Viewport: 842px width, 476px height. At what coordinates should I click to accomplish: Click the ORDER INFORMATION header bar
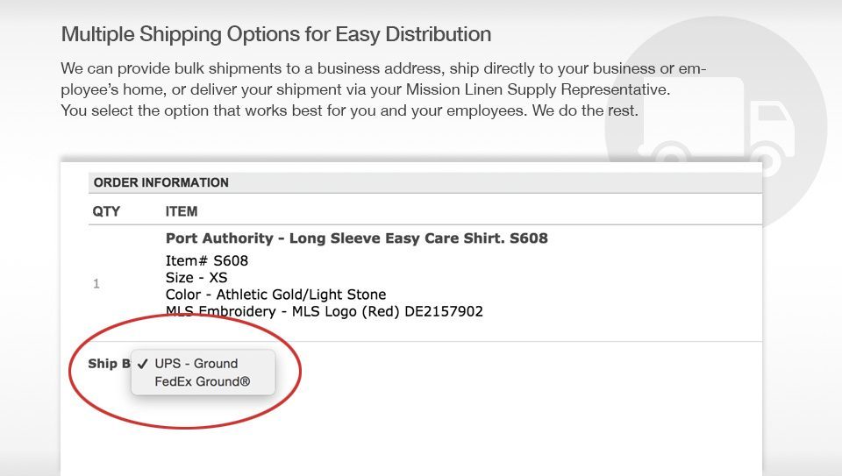click(x=425, y=182)
